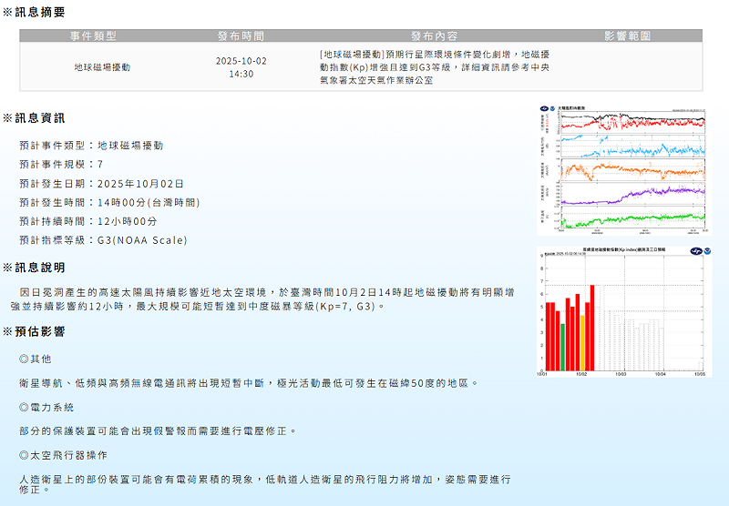Click the tallest red Kp bar
Screen dimensions: 729x506
click(591, 326)
